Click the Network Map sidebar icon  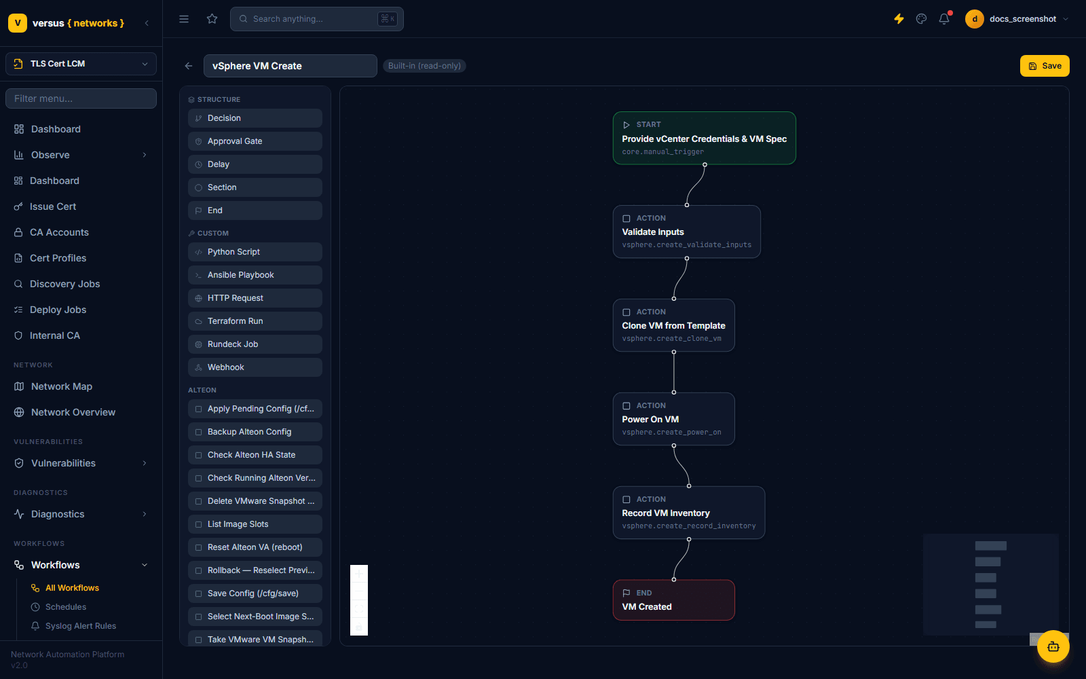(x=19, y=386)
